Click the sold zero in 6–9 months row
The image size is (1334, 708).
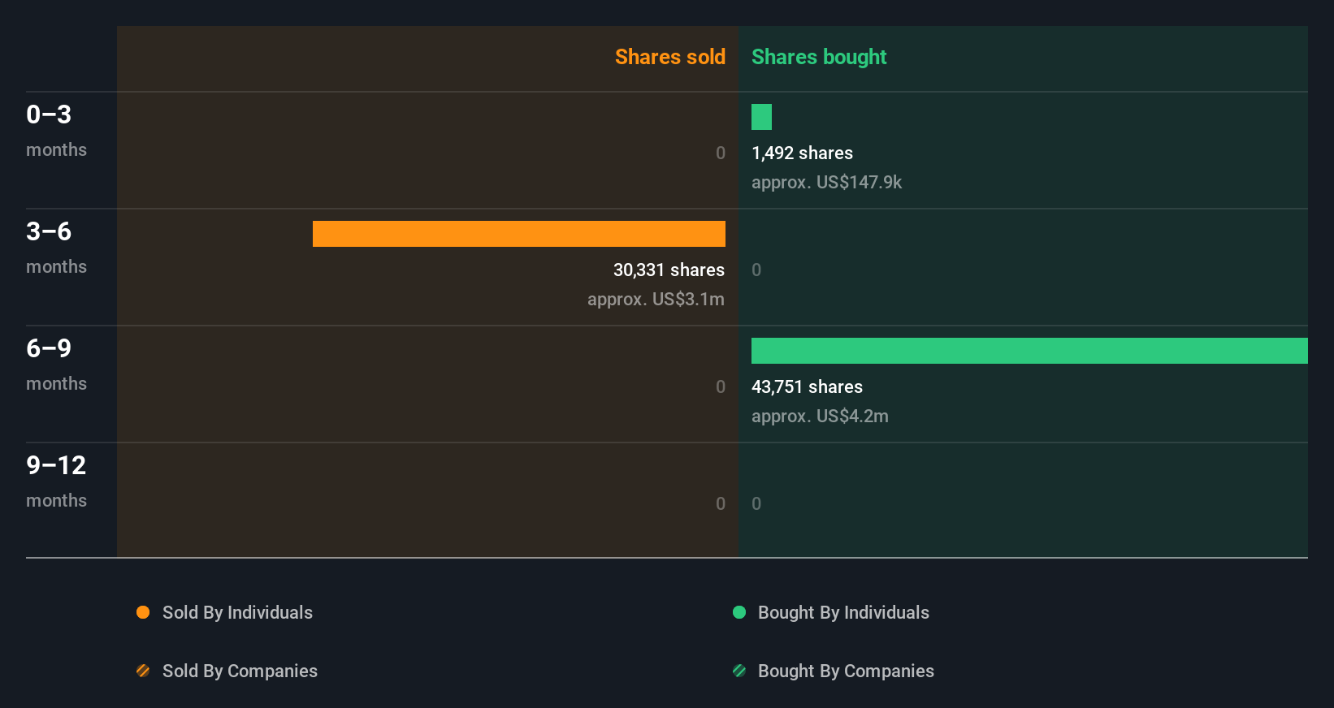coord(721,386)
